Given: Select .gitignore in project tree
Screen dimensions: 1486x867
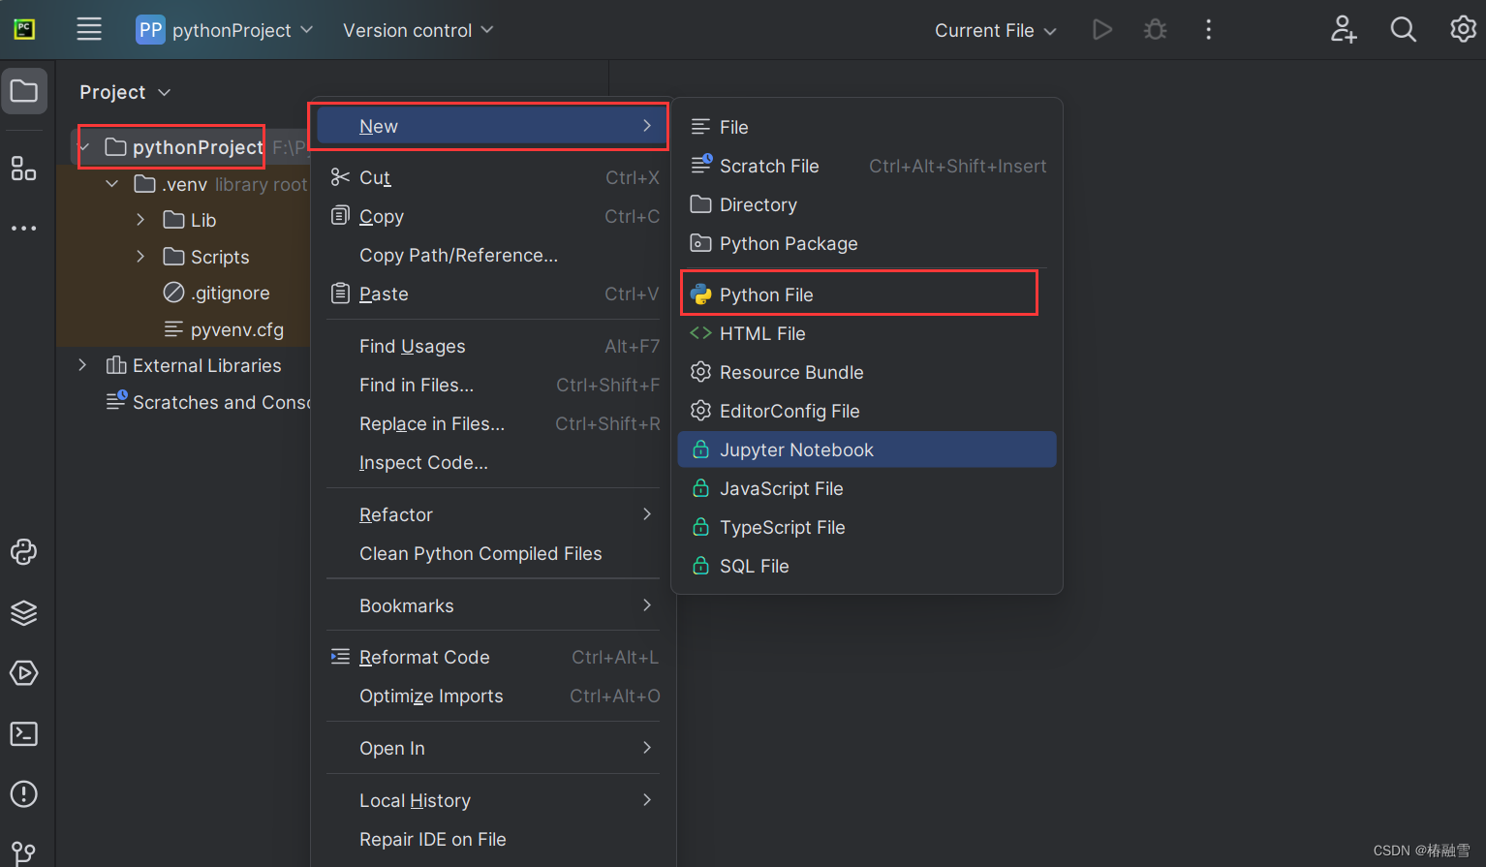Looking at the screenshot, I should 217,293.
